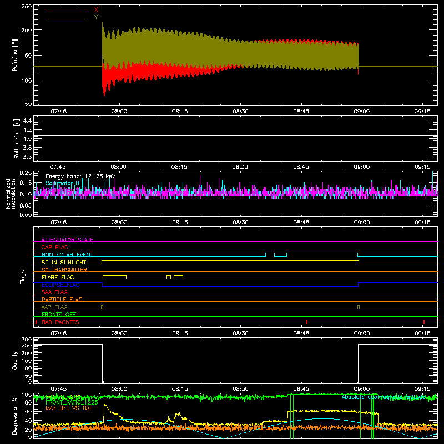The height and width of the screenshot is (444, 444).
Task: Click the 07:45 tick under Roll period plot
Action: point(58,167)
